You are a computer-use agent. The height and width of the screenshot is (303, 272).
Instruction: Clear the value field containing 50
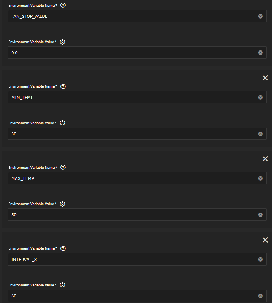point(260,215)
